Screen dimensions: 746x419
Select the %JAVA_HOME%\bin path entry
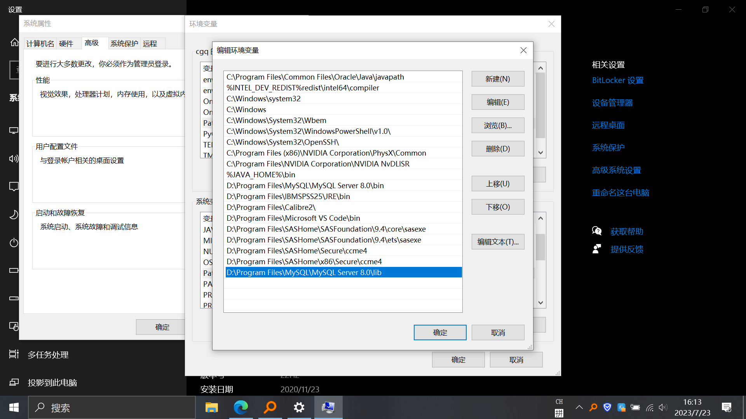[261, 175]
